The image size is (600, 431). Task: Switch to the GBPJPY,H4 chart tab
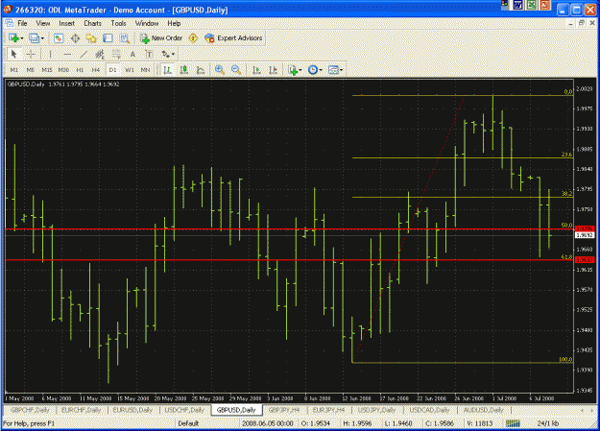[284, 410]
